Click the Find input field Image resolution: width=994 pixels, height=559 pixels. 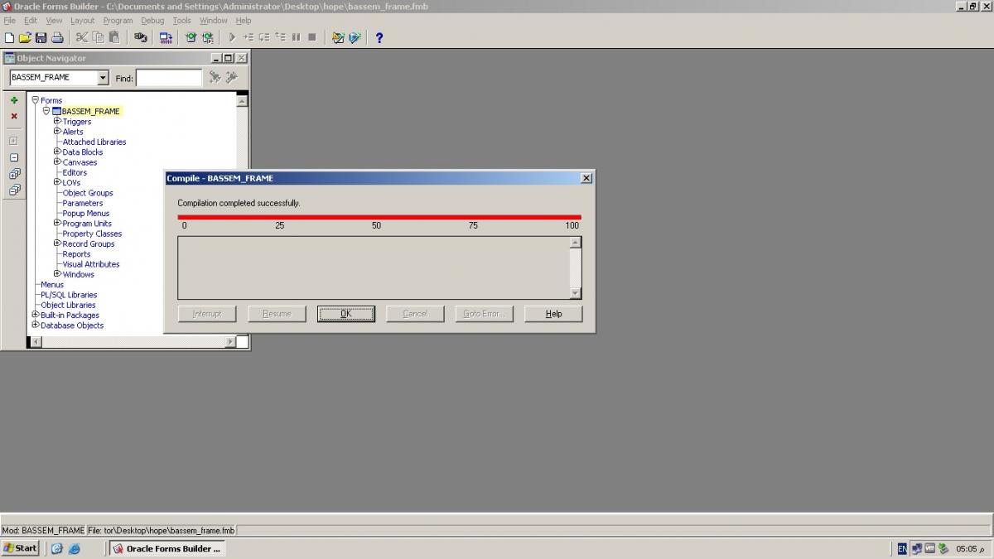point(169,78)
